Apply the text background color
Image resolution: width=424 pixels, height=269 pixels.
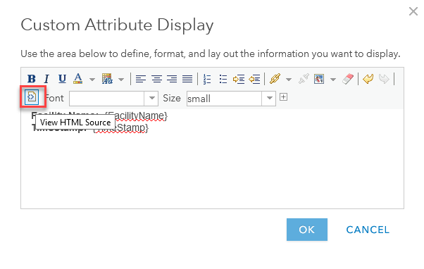(x=107, y=79)
